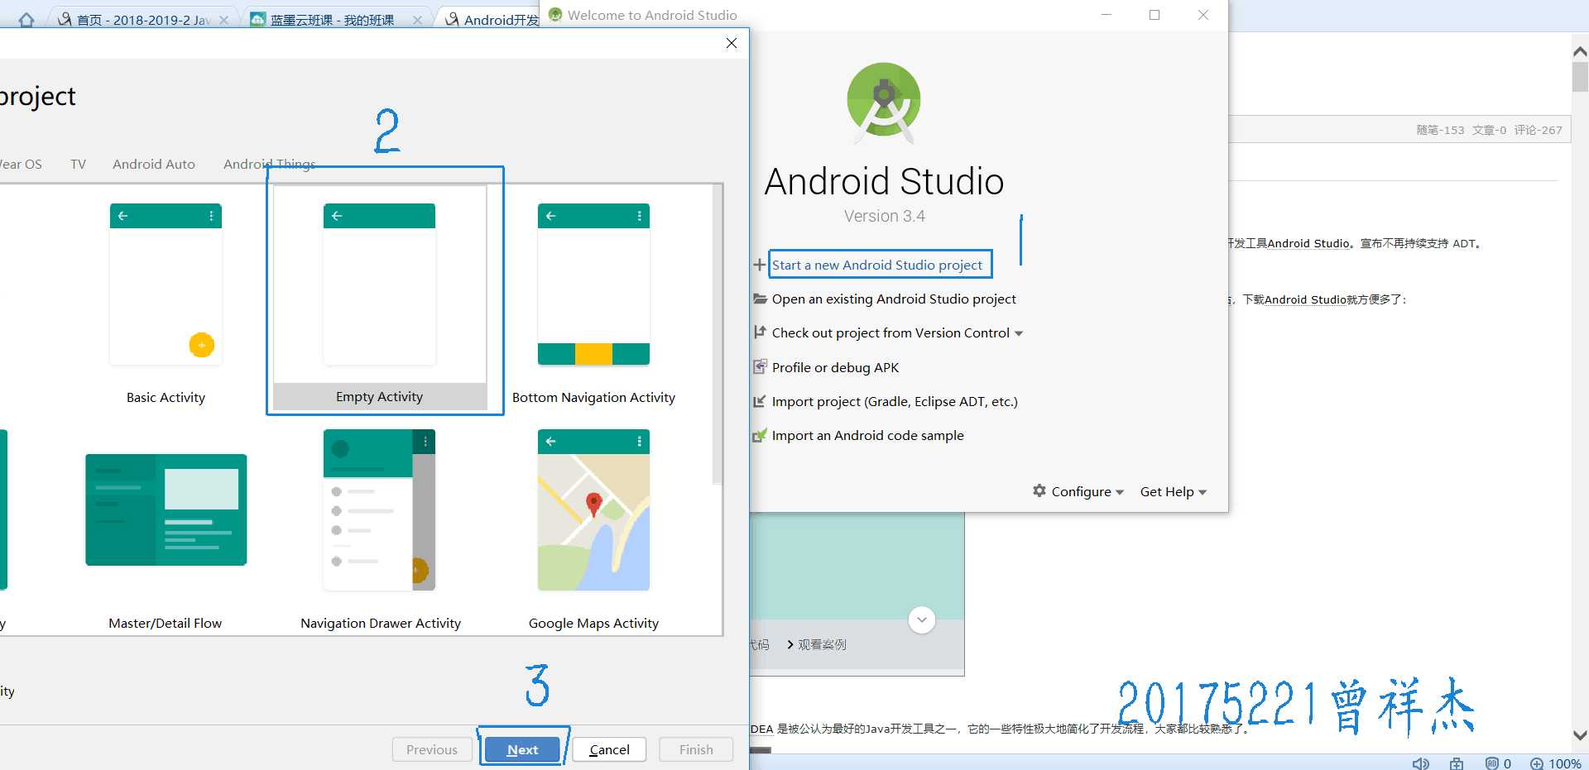Image resolution: width=1589 pixels, height=770 pixels.
Task: Click the Import code sample icon
Action: (760, 435)
